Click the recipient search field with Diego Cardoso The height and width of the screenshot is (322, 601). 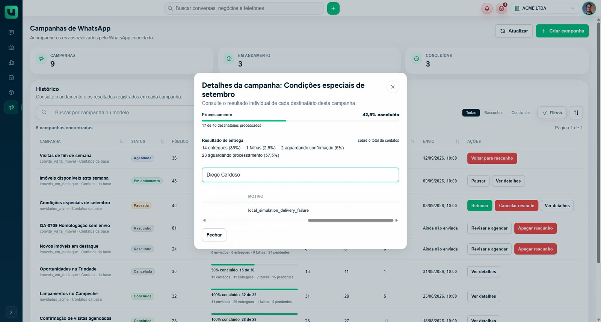tap(300, 175)
